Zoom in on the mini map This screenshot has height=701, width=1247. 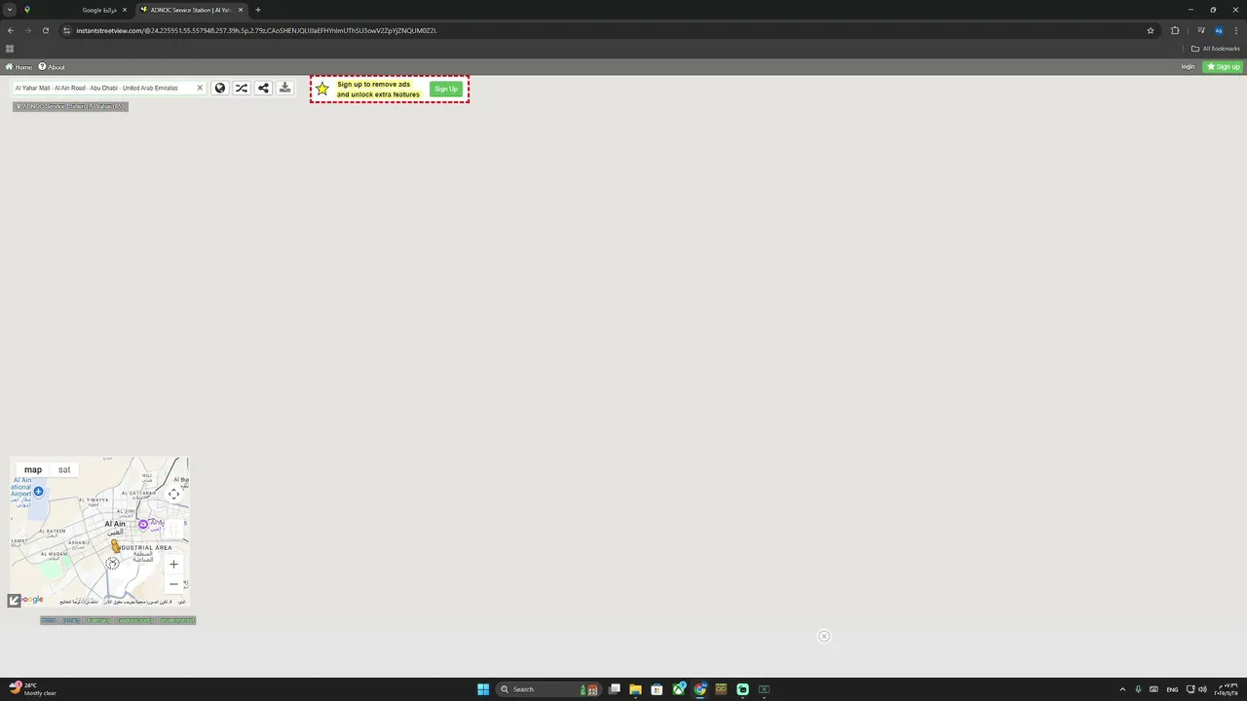click(x=173, y=564)
